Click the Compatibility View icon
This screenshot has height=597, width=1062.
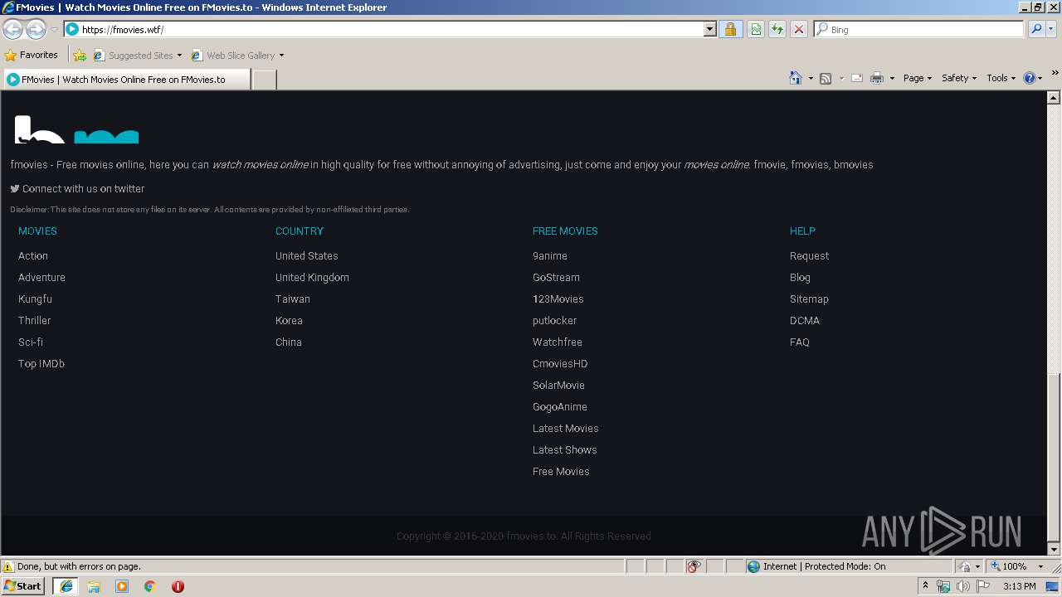[x=756, y=29]
